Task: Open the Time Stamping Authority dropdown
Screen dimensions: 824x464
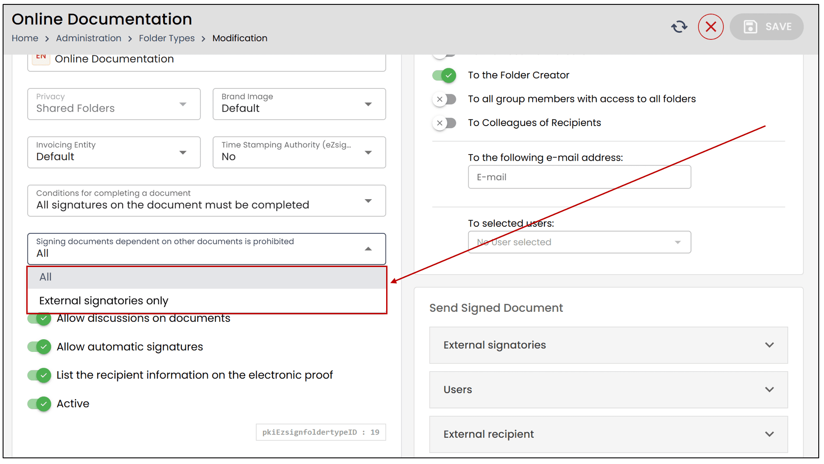Action: pyautogui.click(x=299, y=152)
